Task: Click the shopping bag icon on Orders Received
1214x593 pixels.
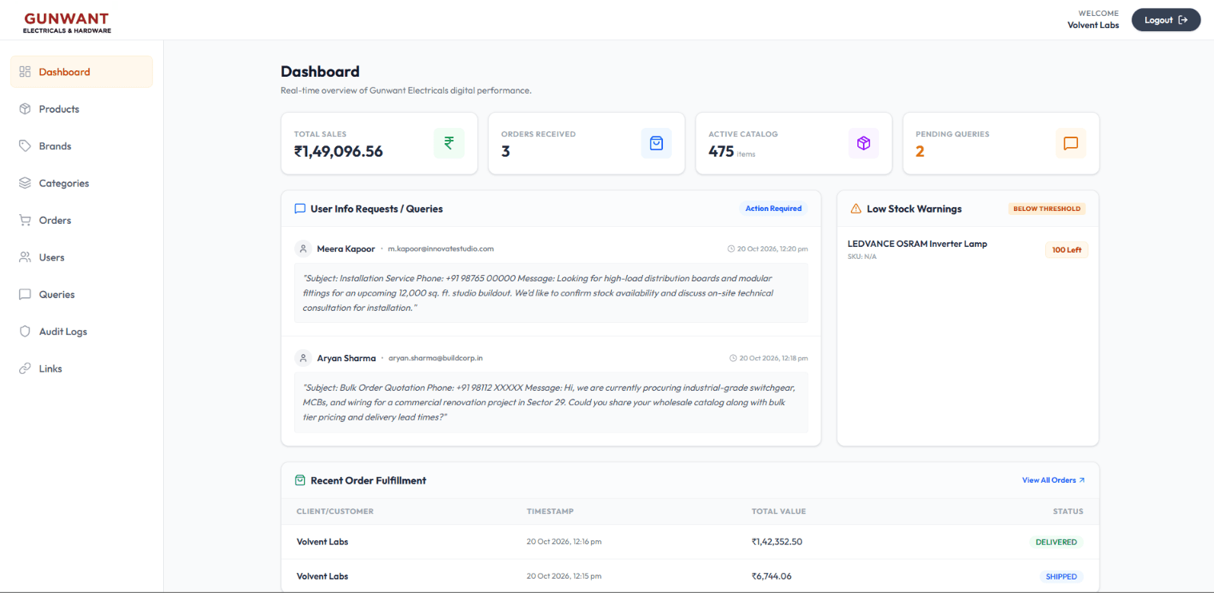Action: pos(657,143)
